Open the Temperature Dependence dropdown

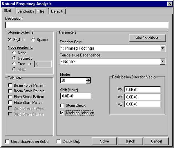point(162,61)
